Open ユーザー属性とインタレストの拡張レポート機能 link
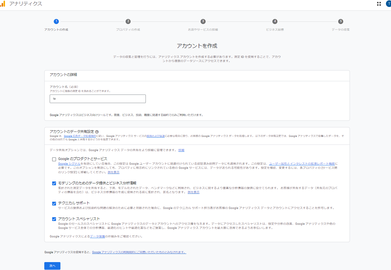391x270 pixels. coord(302,164)
